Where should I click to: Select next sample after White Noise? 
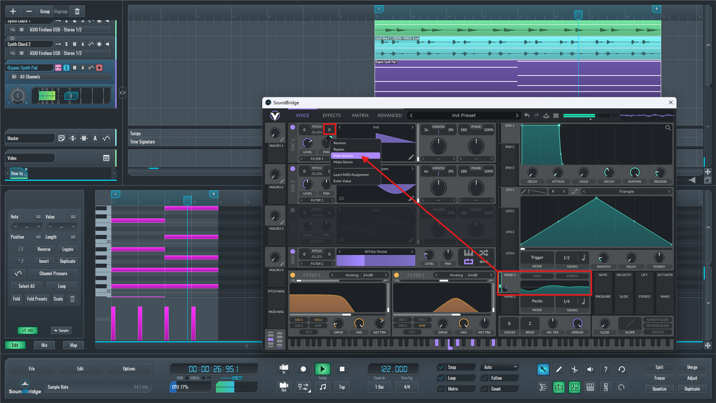point(412,252)
